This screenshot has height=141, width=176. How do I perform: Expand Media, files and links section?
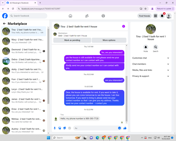(151, 70)
